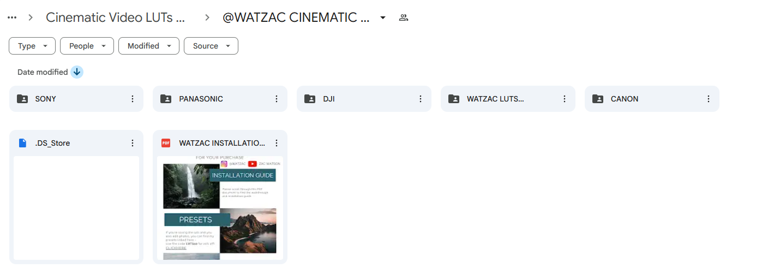The width and height of the screenshot is (768, 280).
Task: Open more actions for the WATZAC INSTALLATION PDF
Action: [277, 143]
